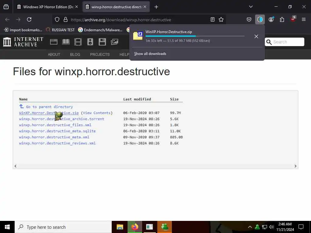Select Firefox in the taskbar
The image size is (311, 233).
135,227
